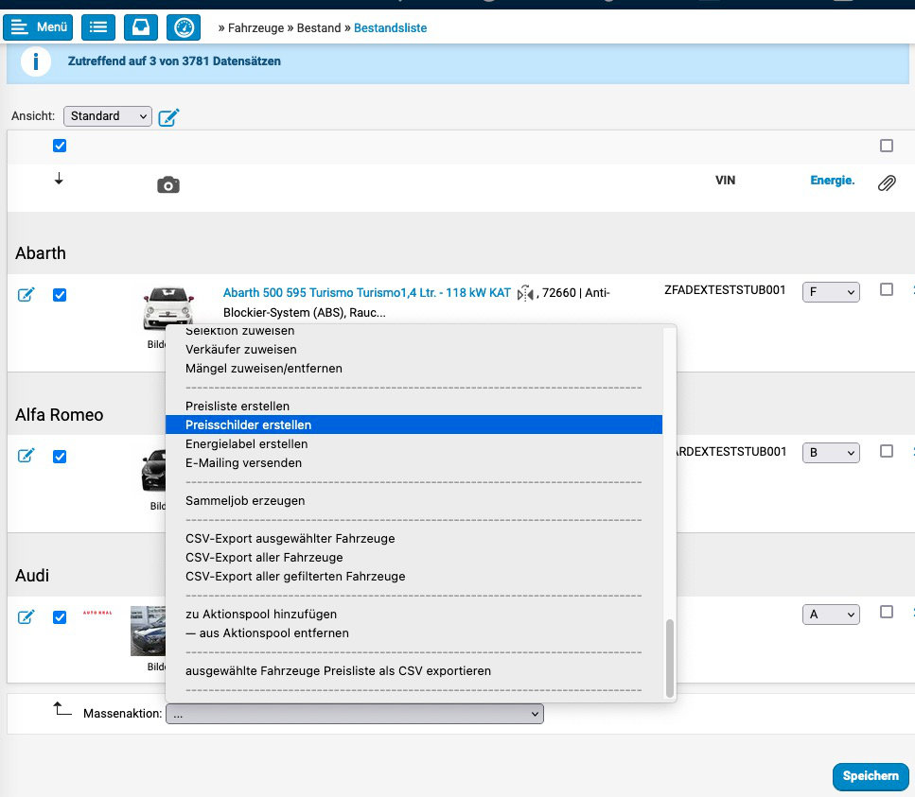Toggle the select-all checkbox at top left
The image size is (915, 797).
click(x=60, y=146)
